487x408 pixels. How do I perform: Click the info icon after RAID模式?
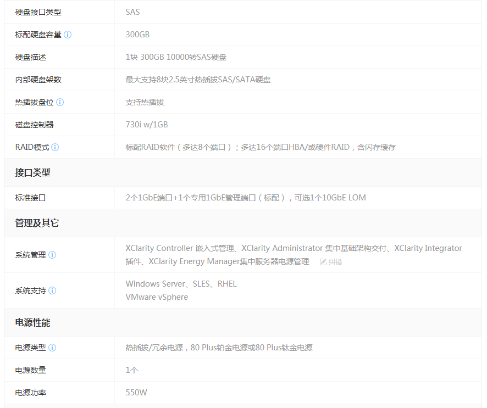55,147
